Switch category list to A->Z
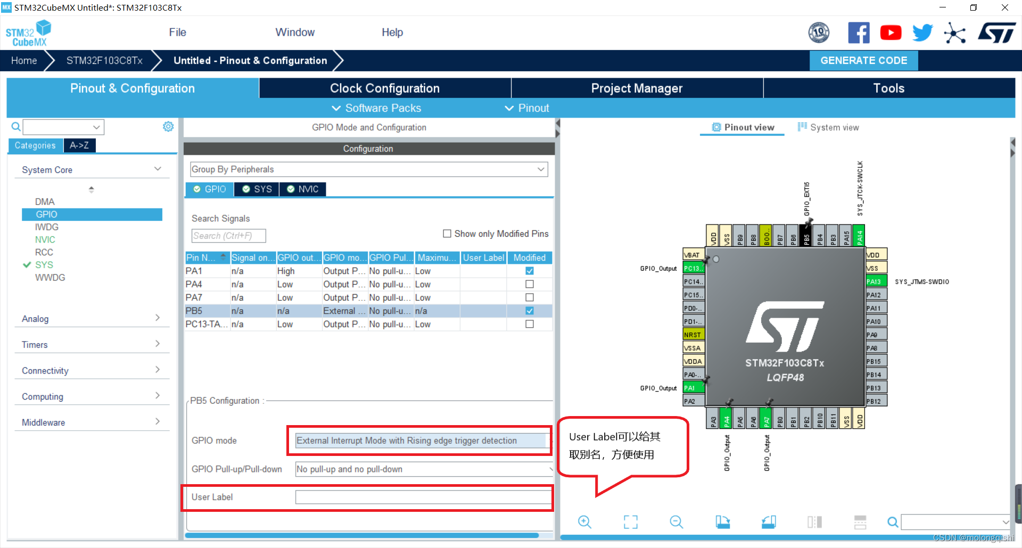Screen dimensions: 1022x548 pos(79,145)
